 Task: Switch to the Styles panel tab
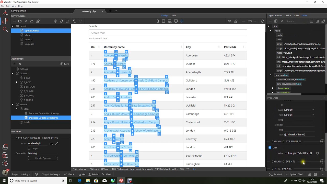(296, 16)
